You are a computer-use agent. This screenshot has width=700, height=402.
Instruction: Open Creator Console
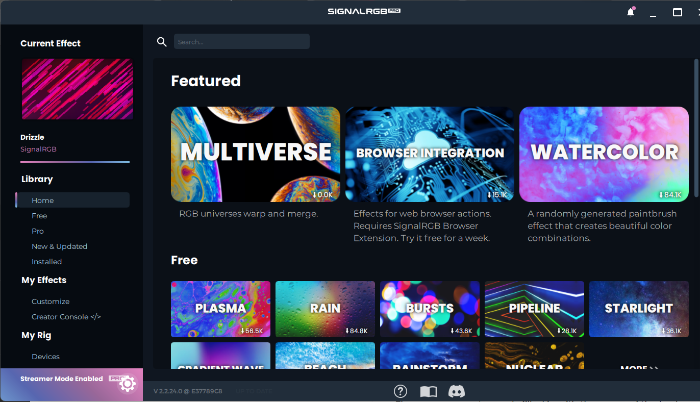click(66, 317)
